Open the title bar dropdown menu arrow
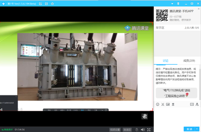Viewport: 201px width, 132px height. point(172,4)
